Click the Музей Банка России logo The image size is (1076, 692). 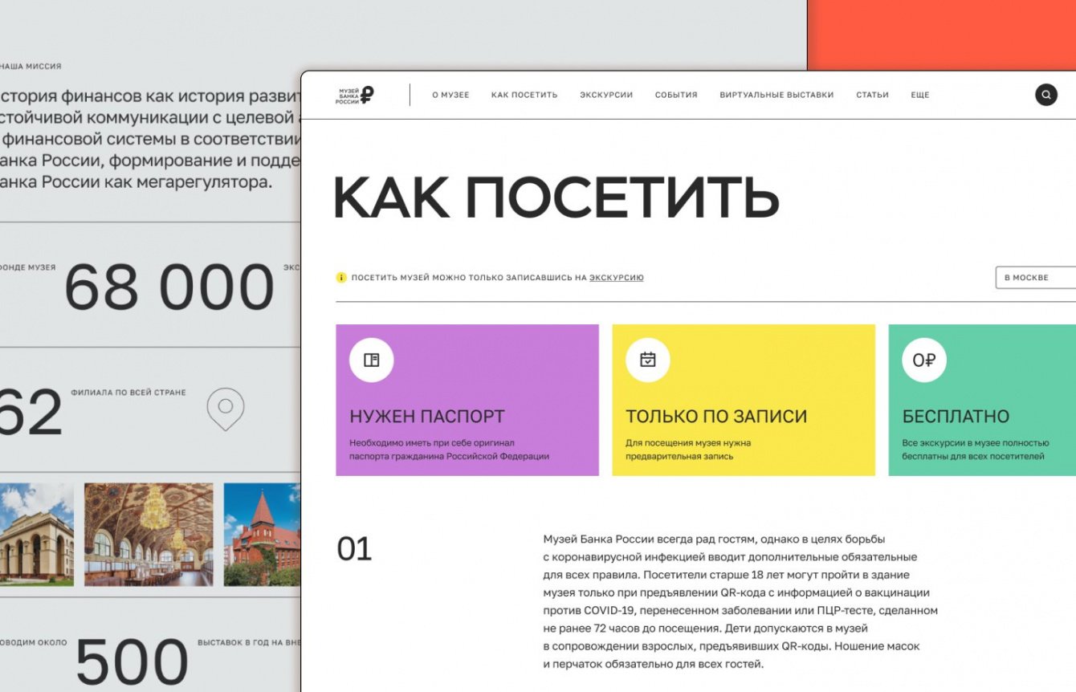(x=355, y=95)
